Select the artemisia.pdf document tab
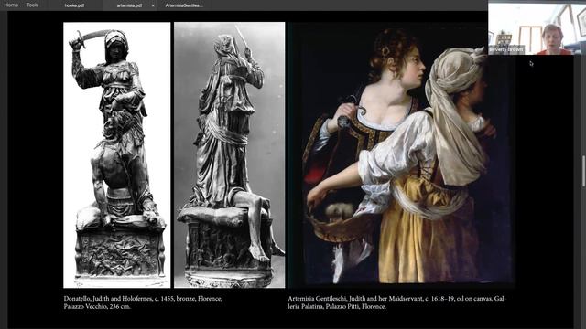 pos(129,5)
